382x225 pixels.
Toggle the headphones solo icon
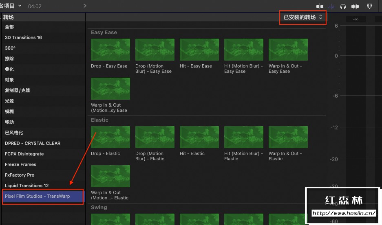(x=343, y=7)
